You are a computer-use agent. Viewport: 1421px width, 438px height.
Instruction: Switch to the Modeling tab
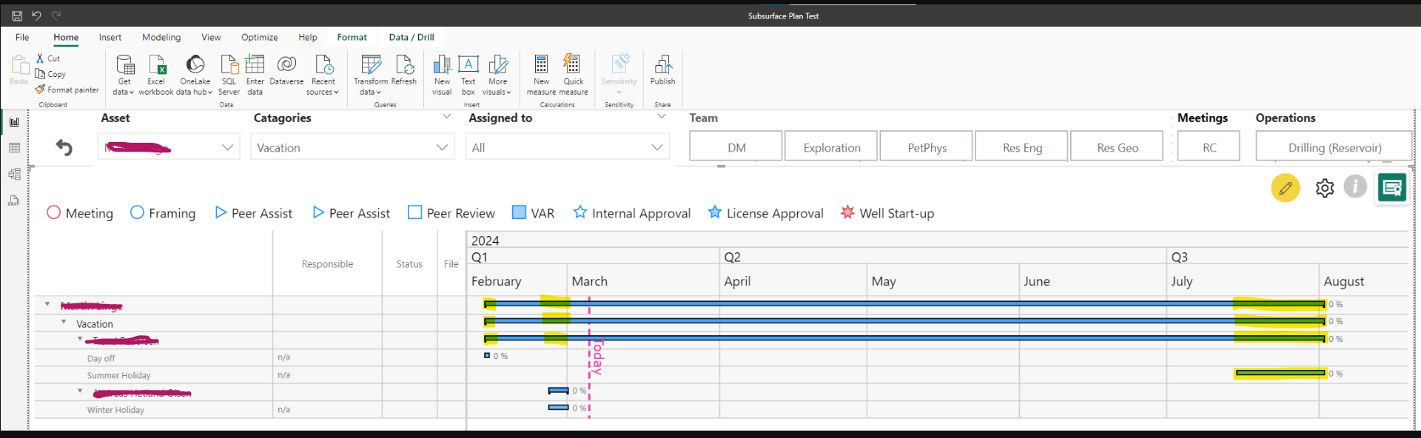(x=161, y=37)
